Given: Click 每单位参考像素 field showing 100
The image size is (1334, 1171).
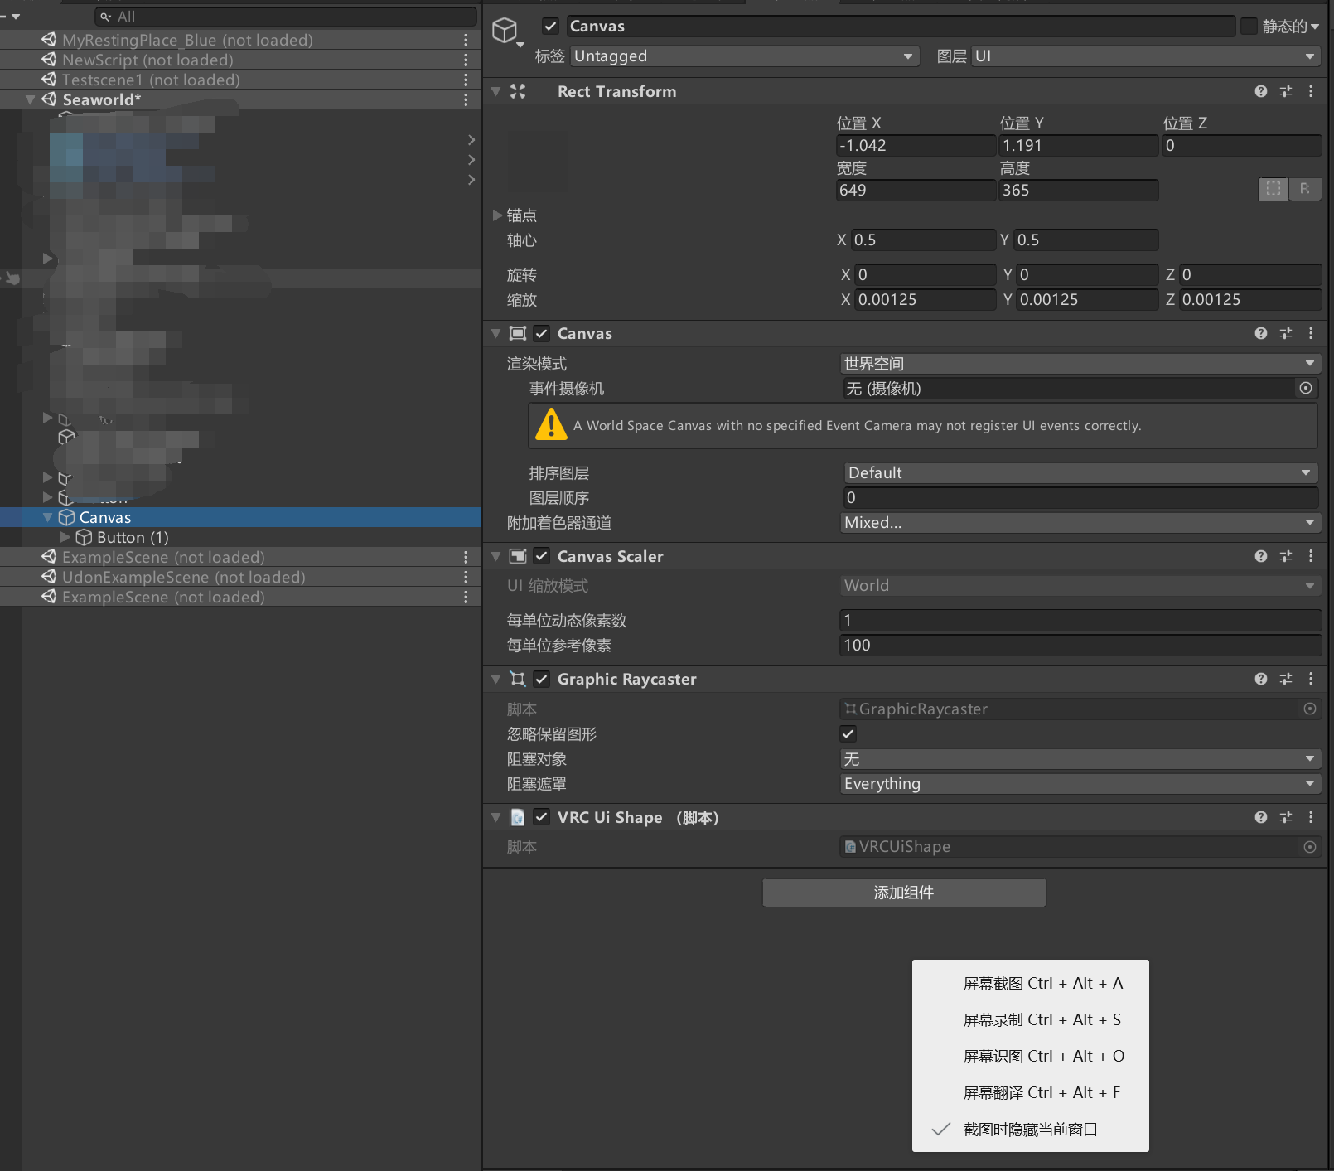Looking at the screenshot, I should [1080, 646].
